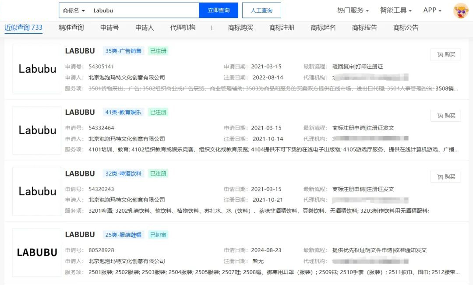473x285 pixels.
Task: Go to 商标公告 page
Action: click(x=406, y=28)
